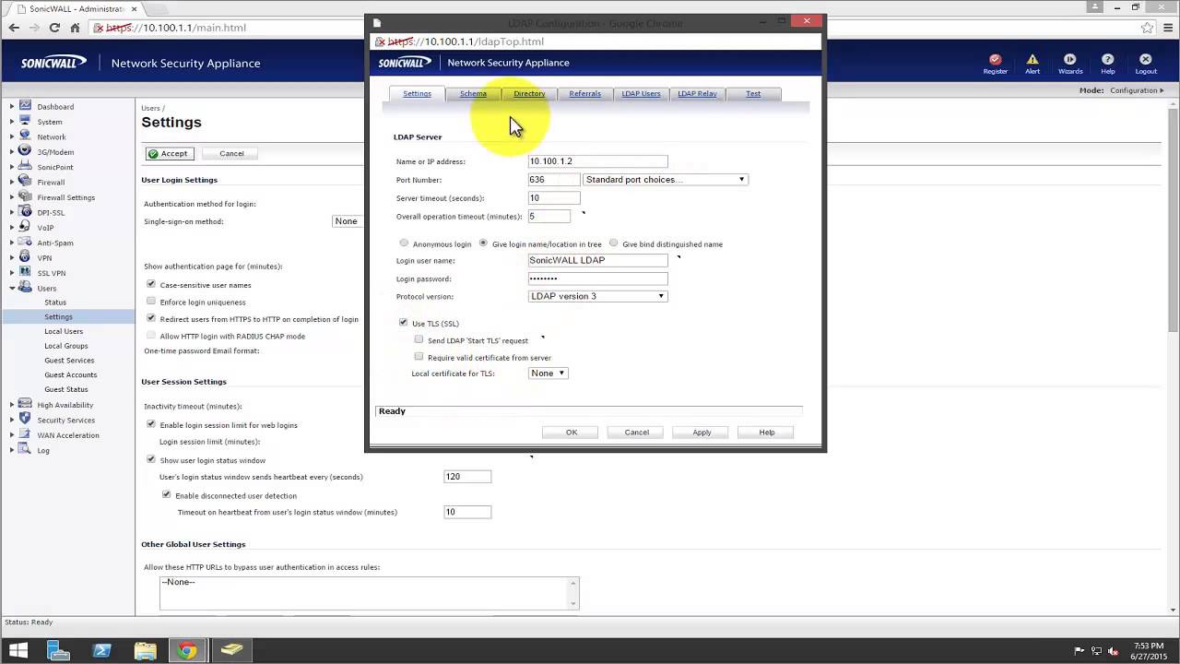The height and width of the screenshot is (664, 1180).
Task: Click the Log icon in the sidebar
Action: pyautogui.click(x=25, y=450)
